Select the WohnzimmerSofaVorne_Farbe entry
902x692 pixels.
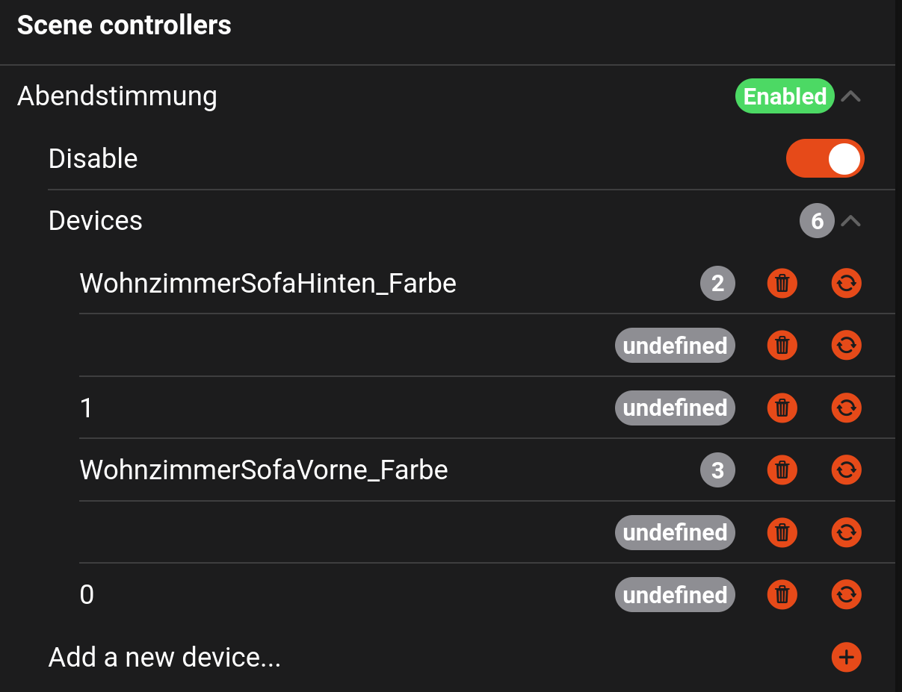pyautogui.click(x=264, y=470)
